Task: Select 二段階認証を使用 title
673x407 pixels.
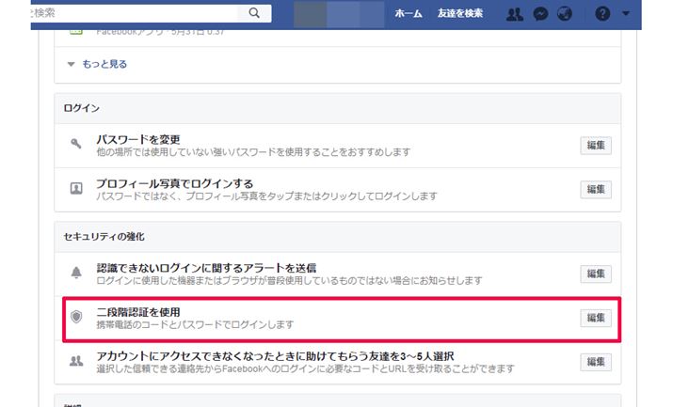Action: point(138,312)
